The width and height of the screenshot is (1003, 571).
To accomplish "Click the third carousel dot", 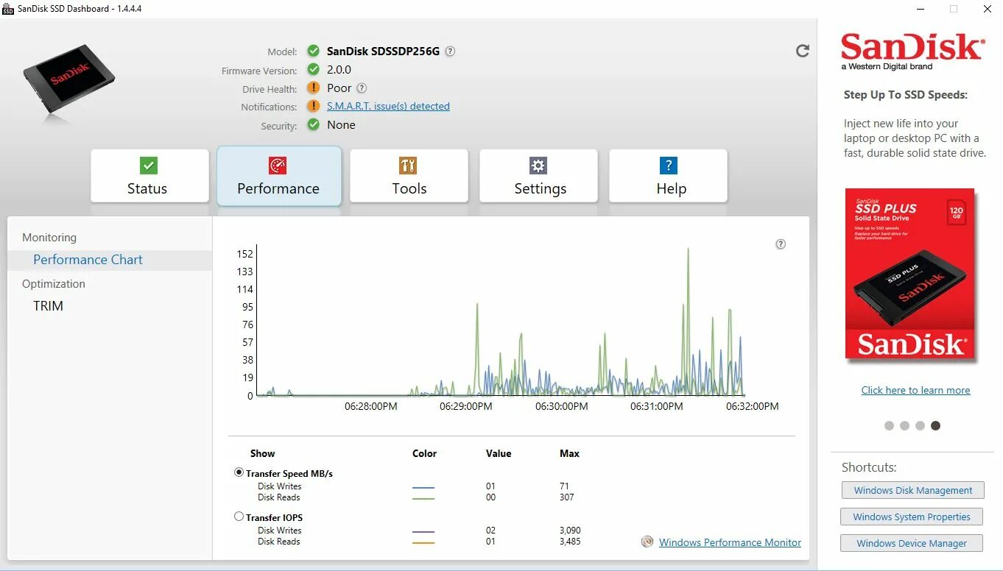I will coord(920,425).
